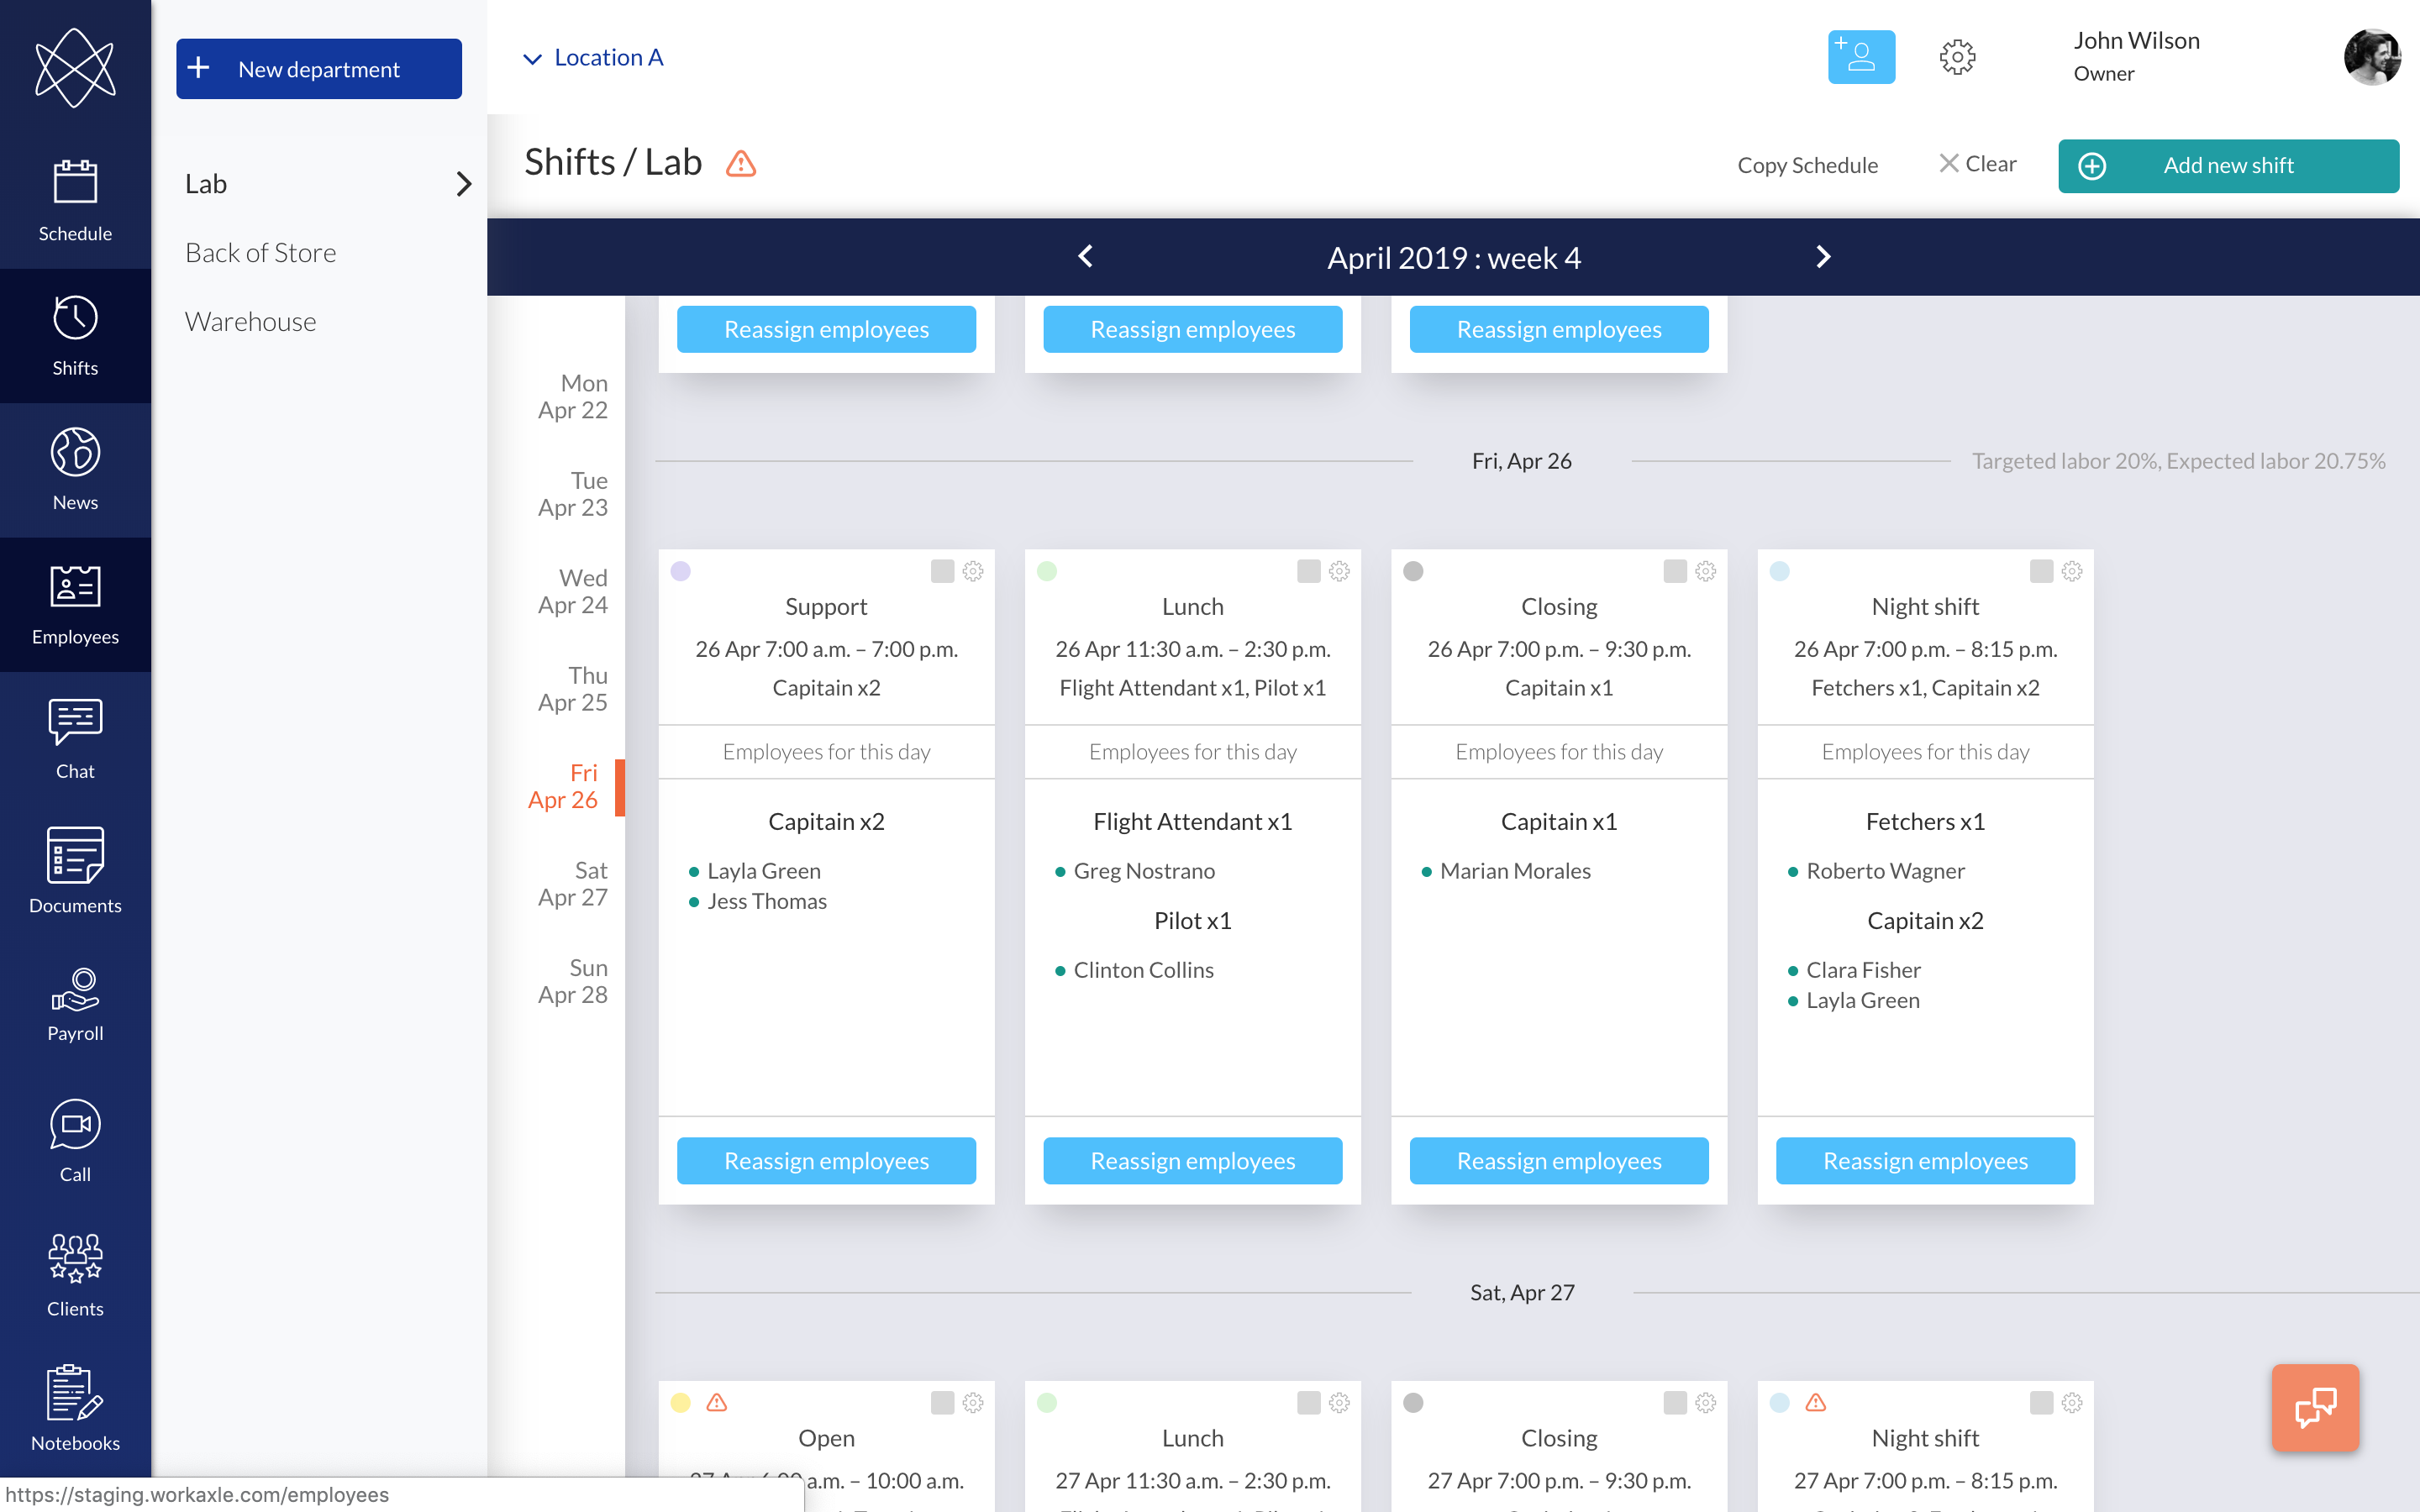This screenshot has height=1512, width=2420.
Task: Click the warning icon next to Shifts / Lab
Action: (740, 163)
